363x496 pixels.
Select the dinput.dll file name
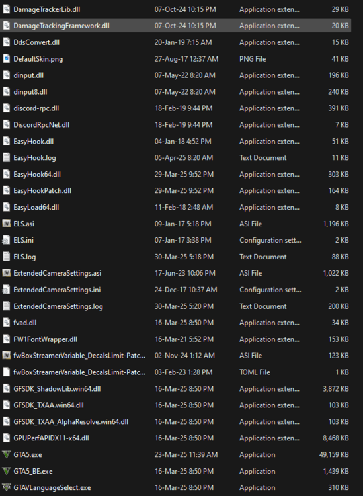(28, 75)
